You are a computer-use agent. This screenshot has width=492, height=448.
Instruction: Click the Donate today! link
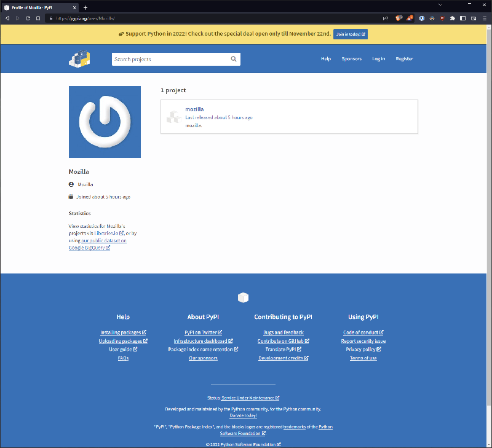point(243,415)
